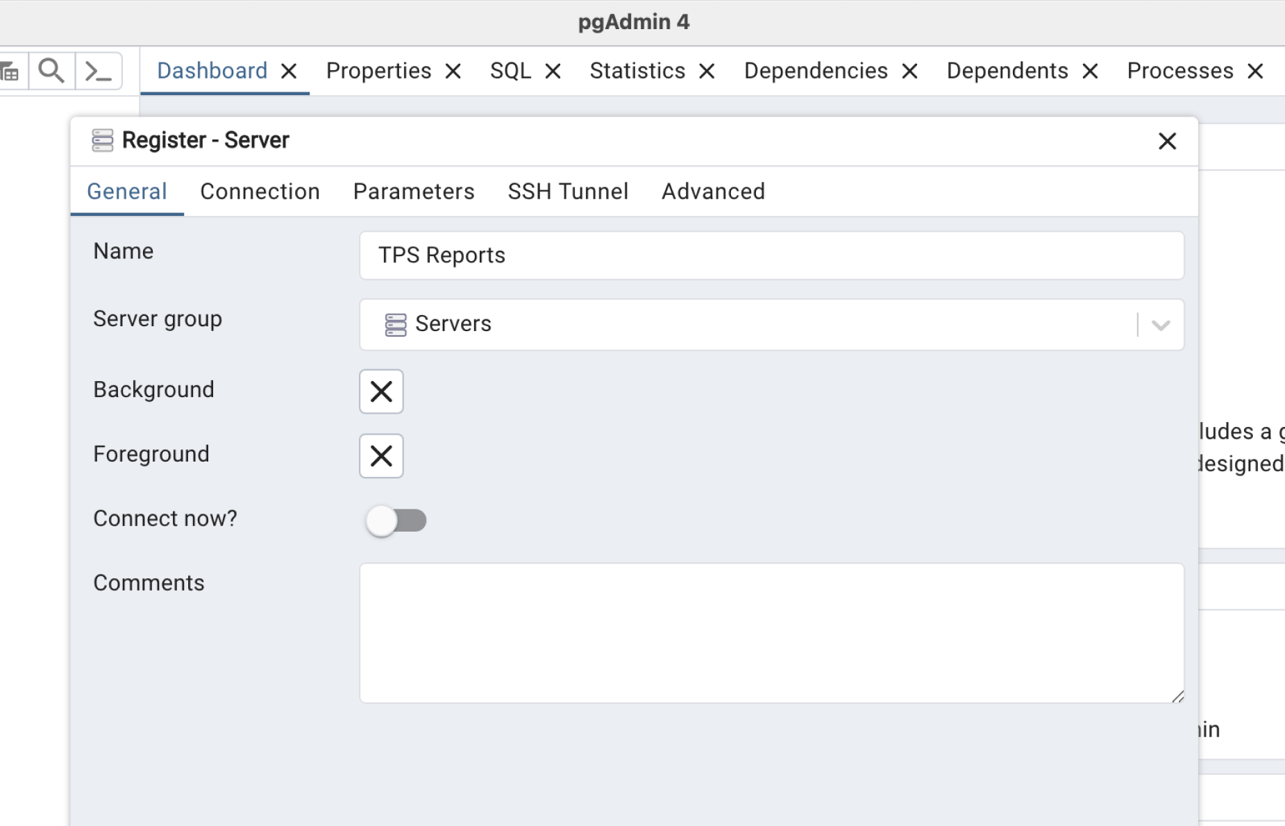The width and height of the screenshot is (1285, 826).
Task: Close the Dependents tab
Action: coord(1089,70)
